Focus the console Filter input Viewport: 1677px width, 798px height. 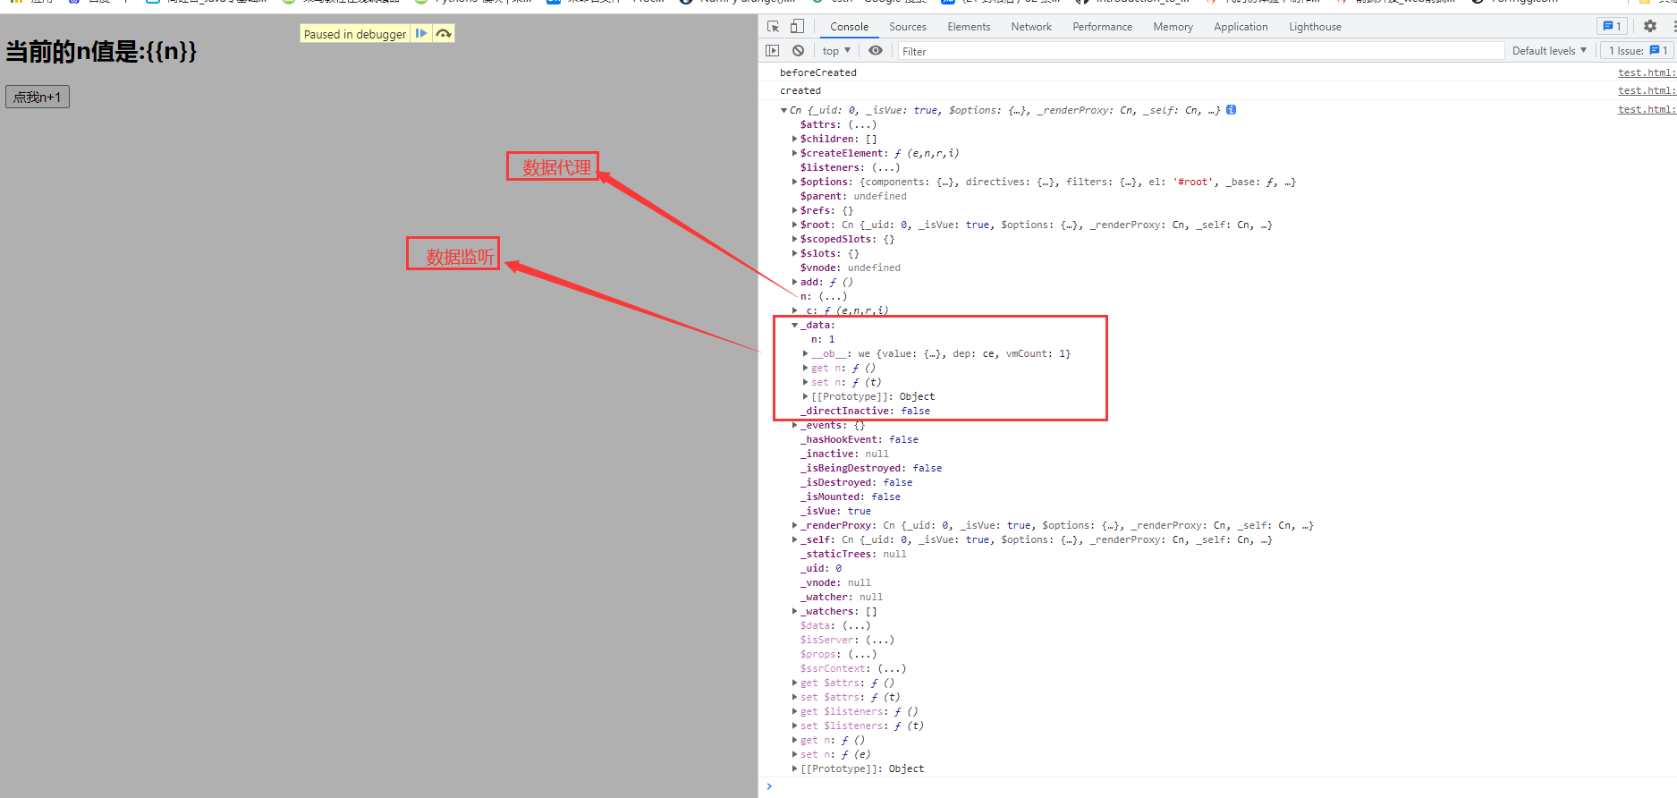point(1200,51)
